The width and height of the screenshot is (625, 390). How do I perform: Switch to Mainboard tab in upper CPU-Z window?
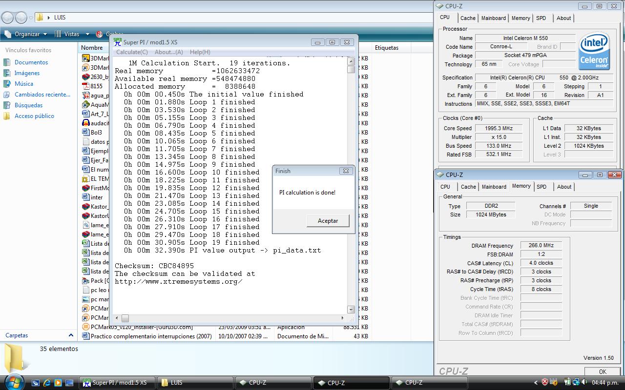tap(494, 18)
